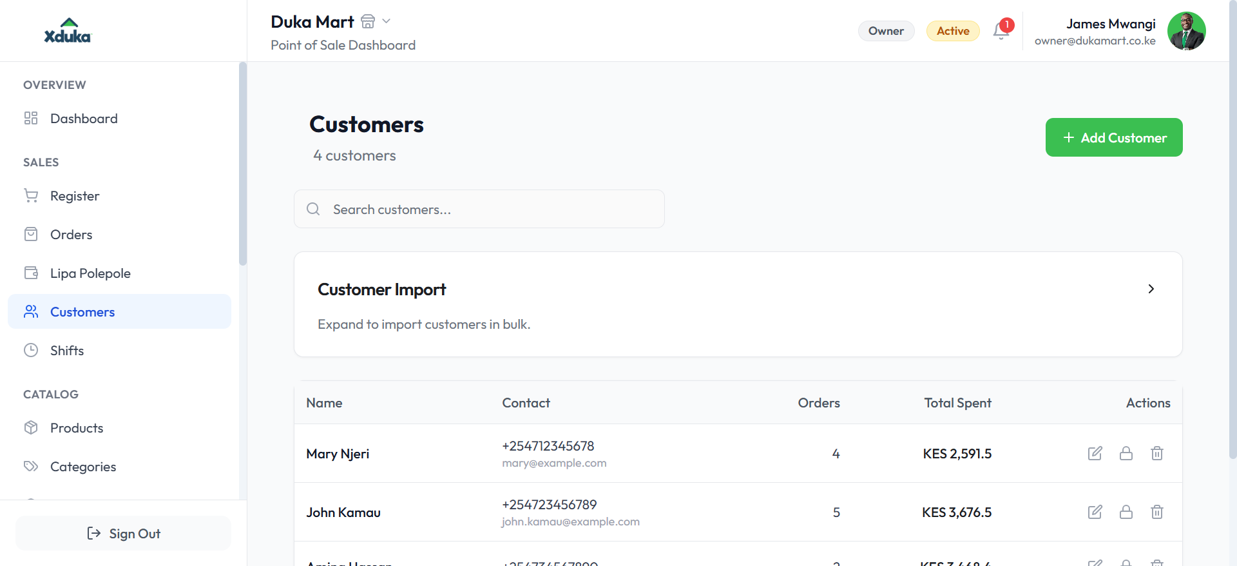Click the Customer Import heading
This screenshot has width=1237, height=566.
[381, 289]
